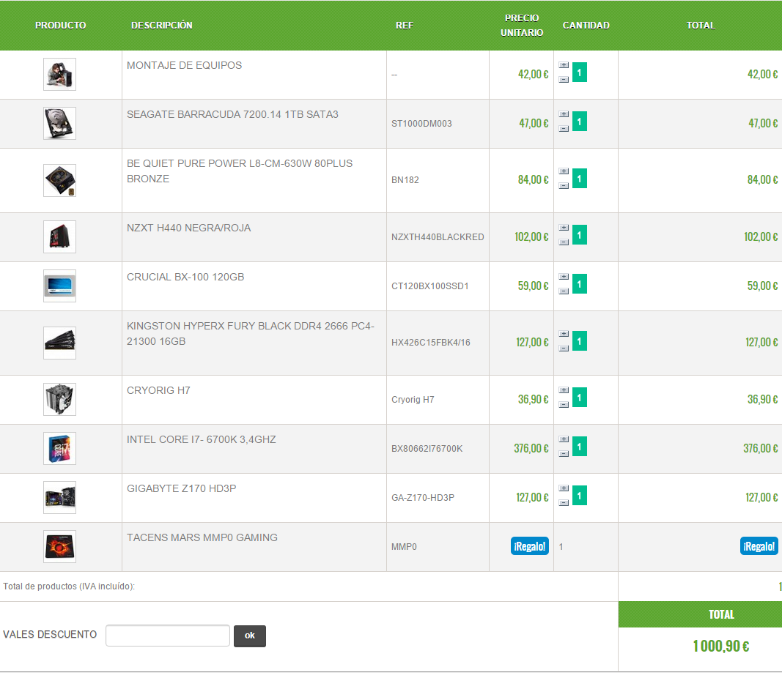Decrease quantity of NZXT H440 case
The width and height of the screenshot is (782, 678).
point(564,242)
